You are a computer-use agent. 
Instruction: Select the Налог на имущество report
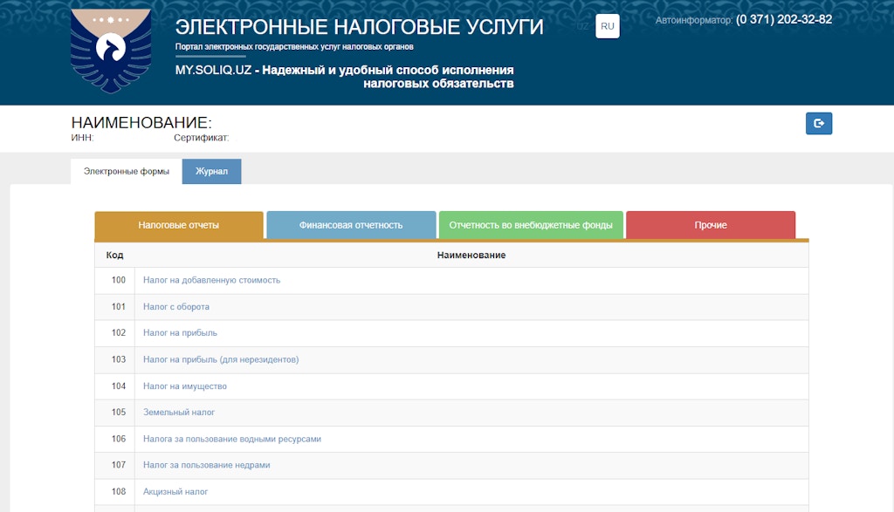coord(184,386)
